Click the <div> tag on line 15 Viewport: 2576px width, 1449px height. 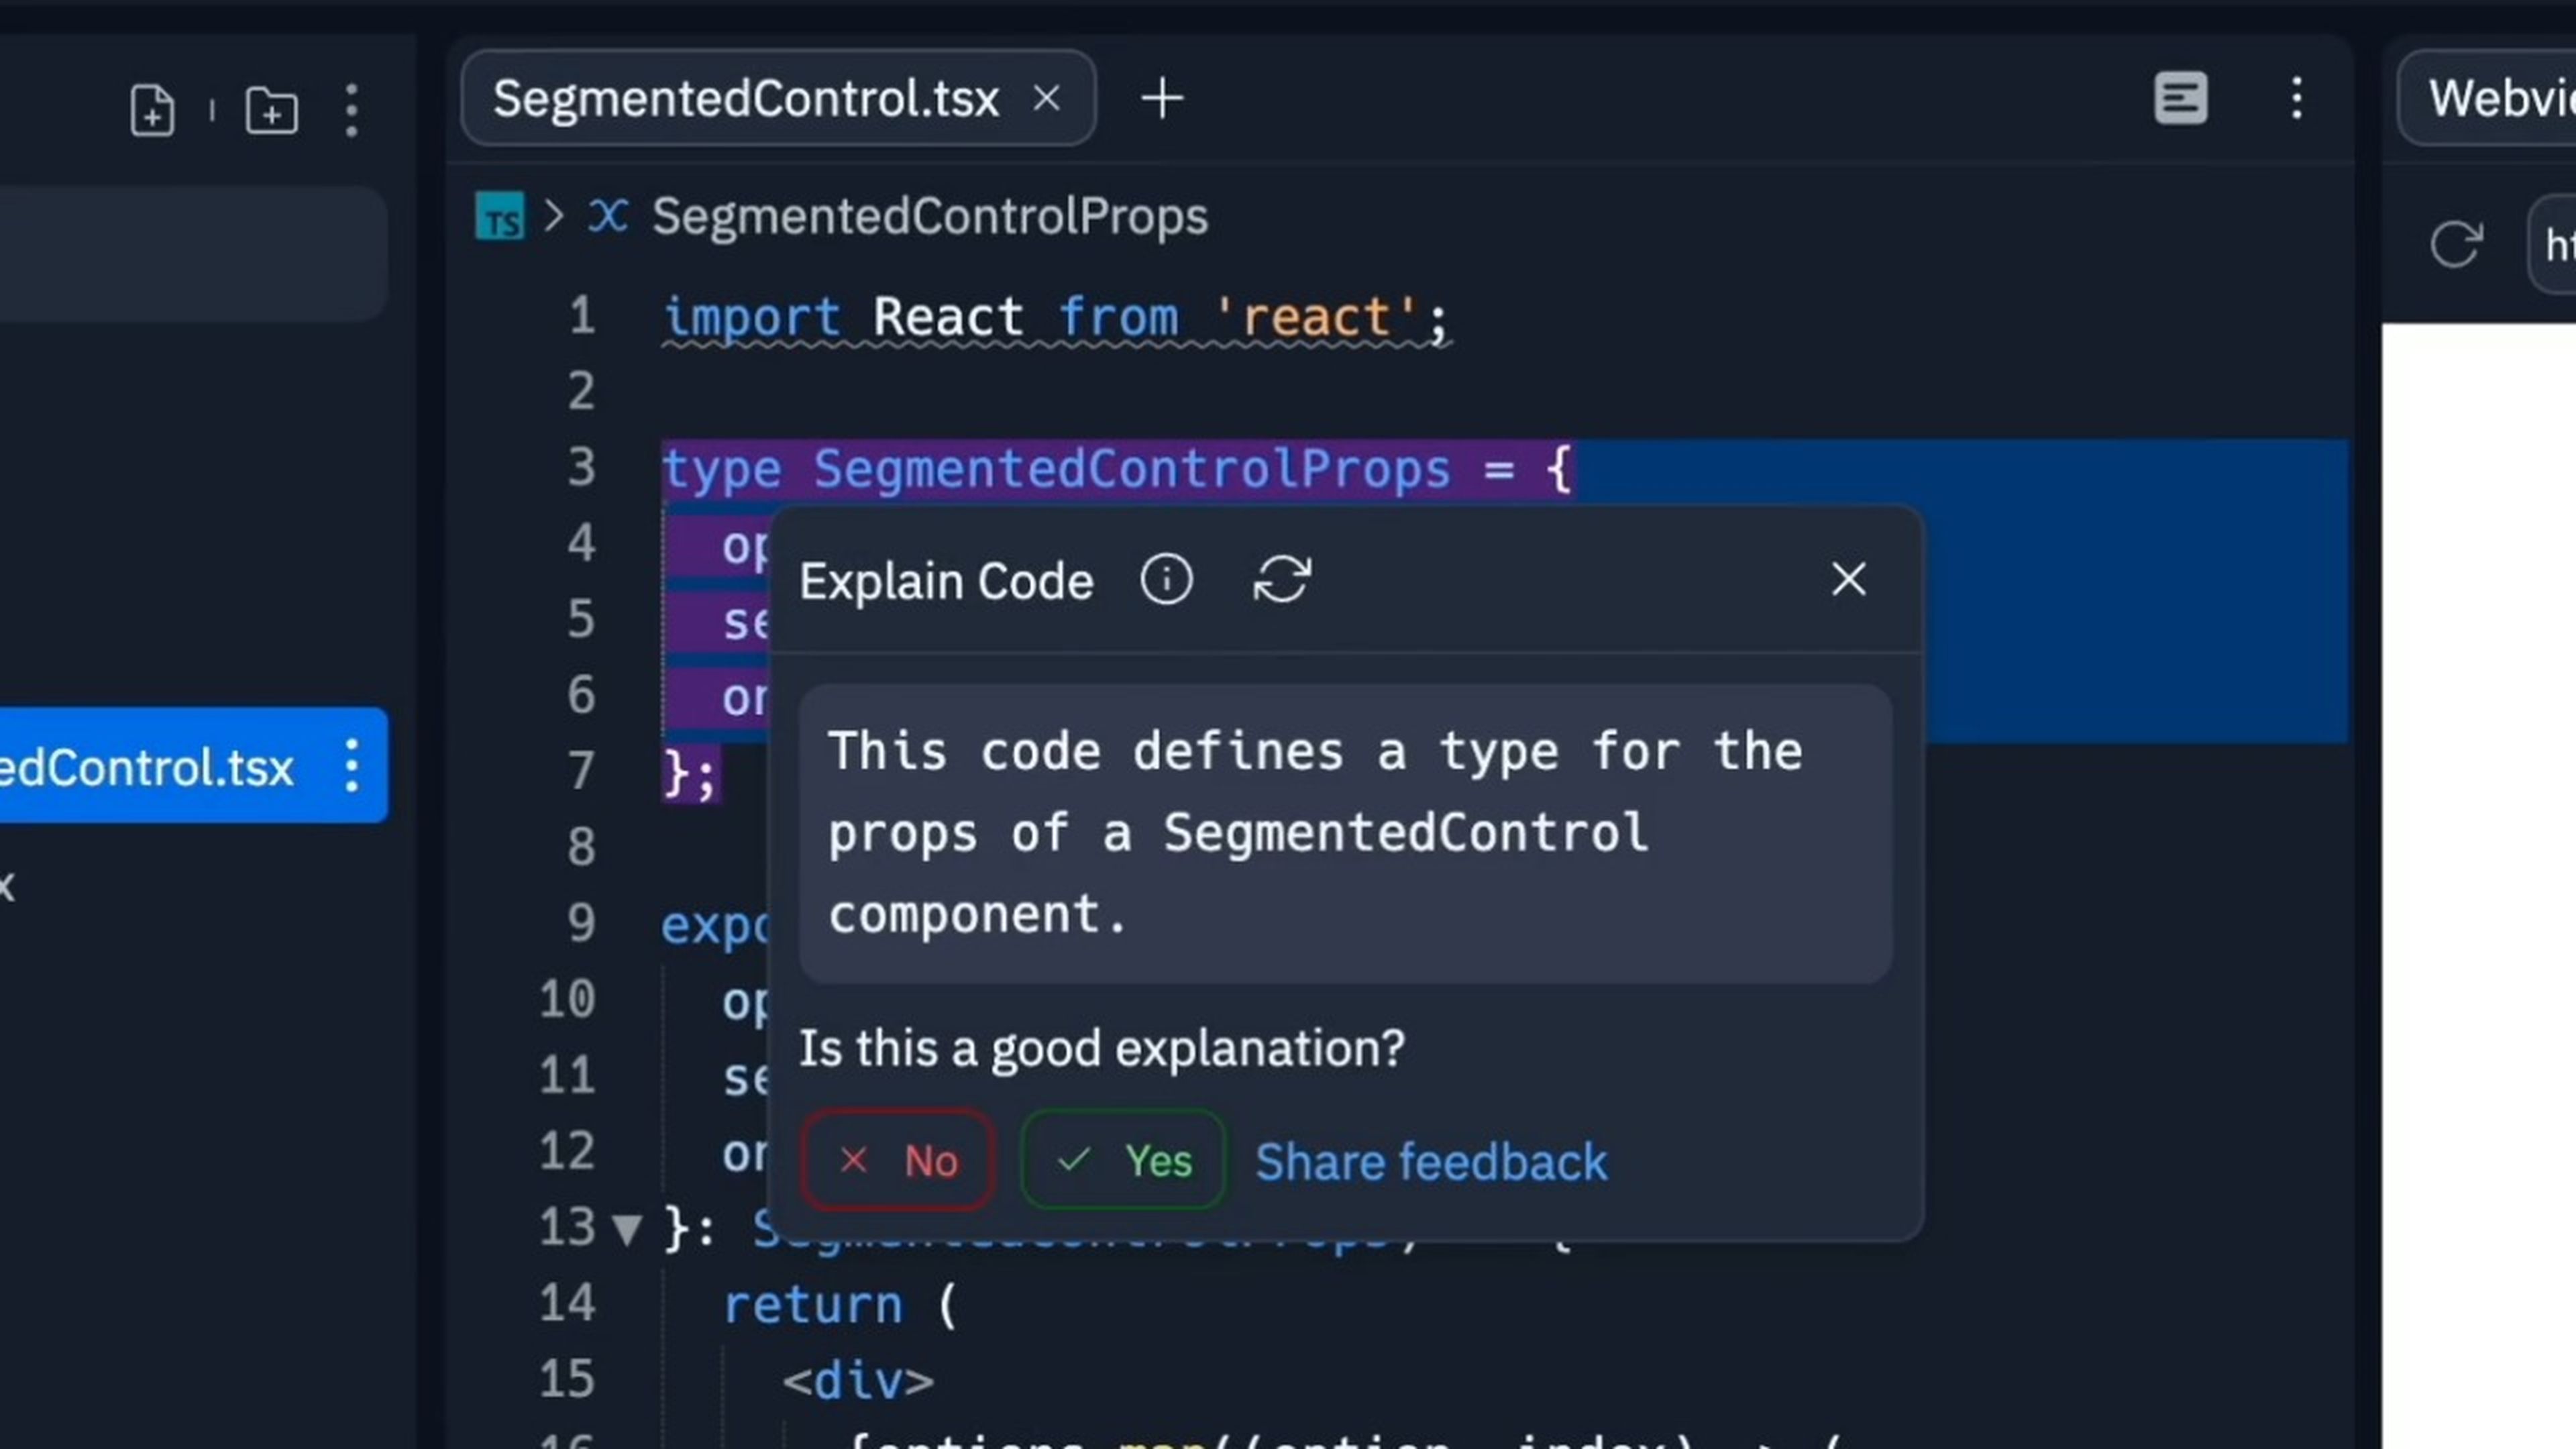tap(858, 1381)
